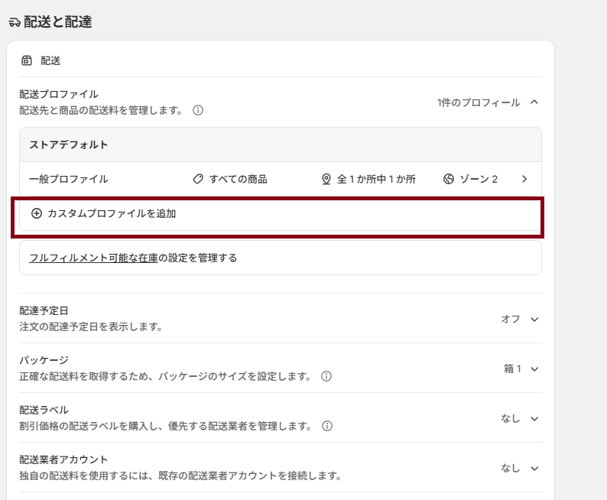Click the なし value in 配送業者アカウント row
Screen dimensions: 607x500
coord(510,468)
